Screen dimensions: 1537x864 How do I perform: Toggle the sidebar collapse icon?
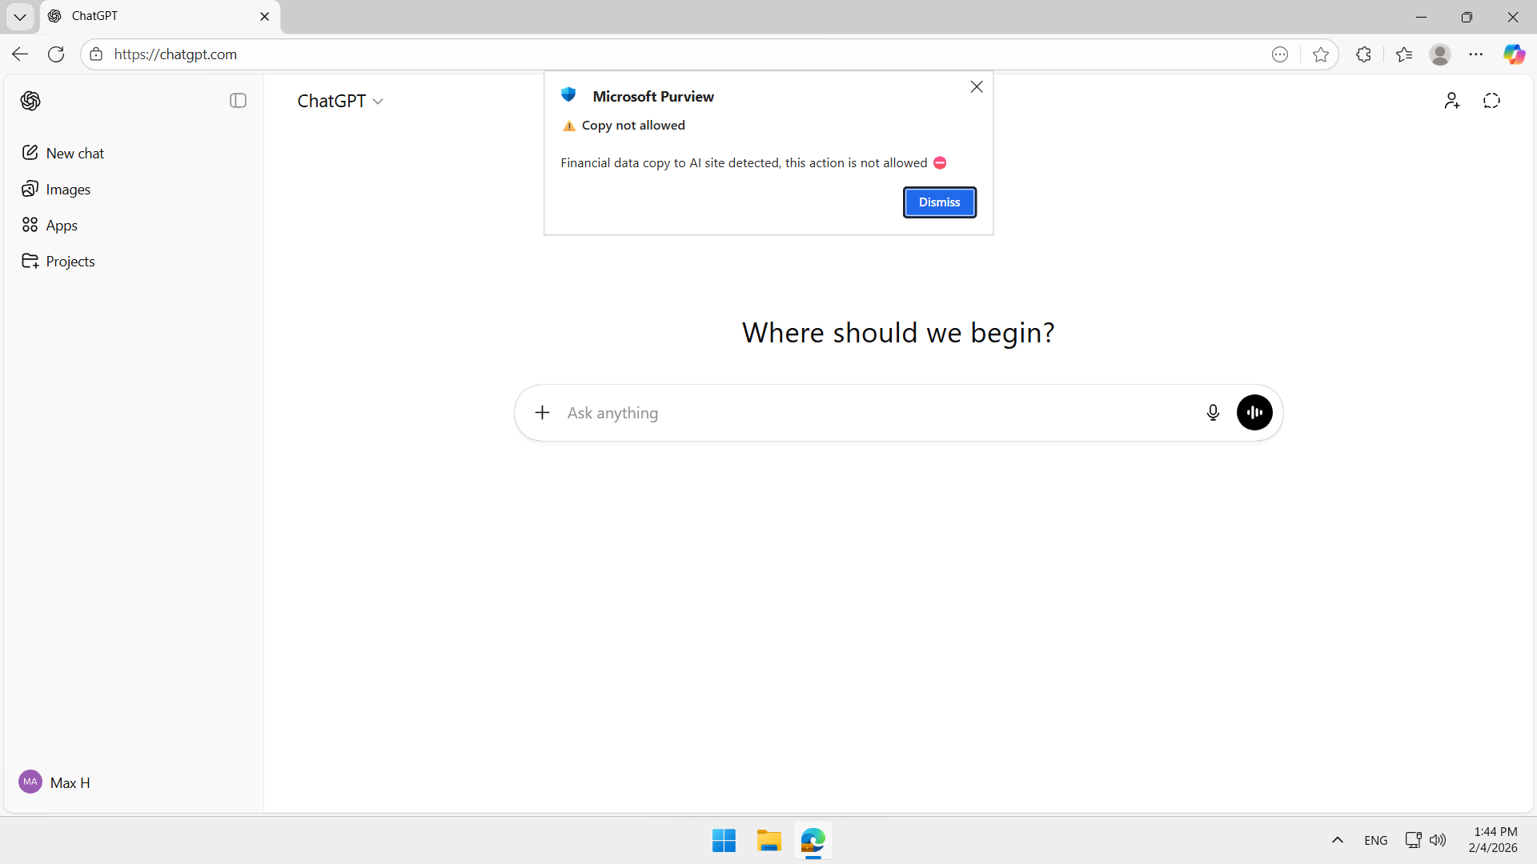point(238,101)
